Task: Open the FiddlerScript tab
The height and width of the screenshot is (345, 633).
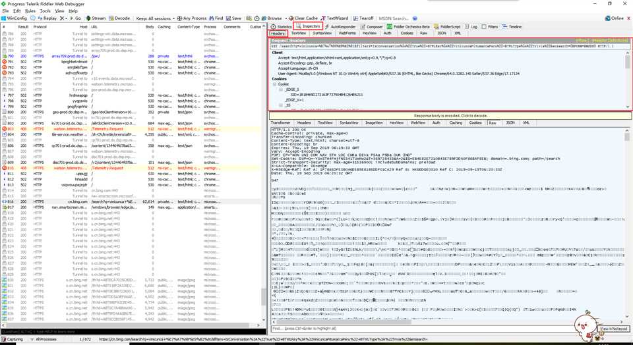Action: click(x=447, y=26)
